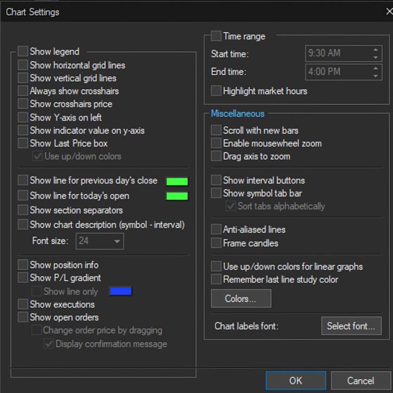Click the Start time input field
This screenshot has height=393, width=393.
[339, 53]
